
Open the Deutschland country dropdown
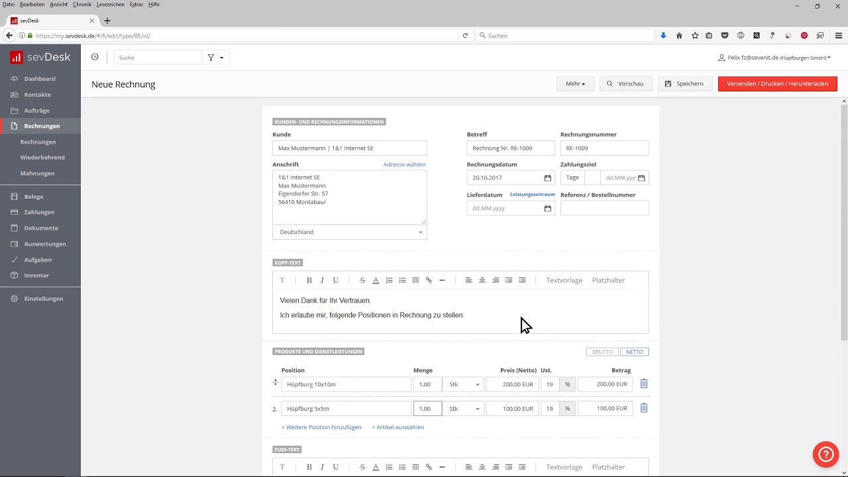(350, 232)
